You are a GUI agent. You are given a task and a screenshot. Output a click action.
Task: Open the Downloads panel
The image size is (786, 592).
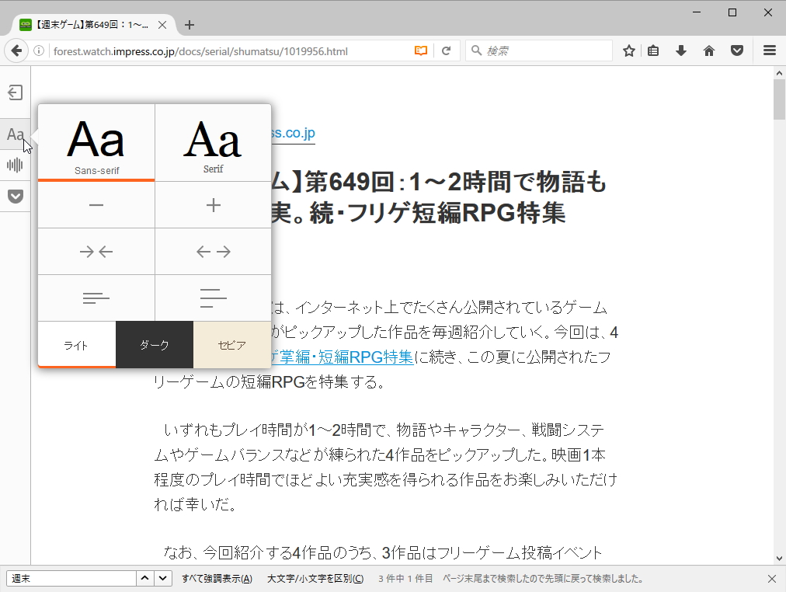[681, 50]
